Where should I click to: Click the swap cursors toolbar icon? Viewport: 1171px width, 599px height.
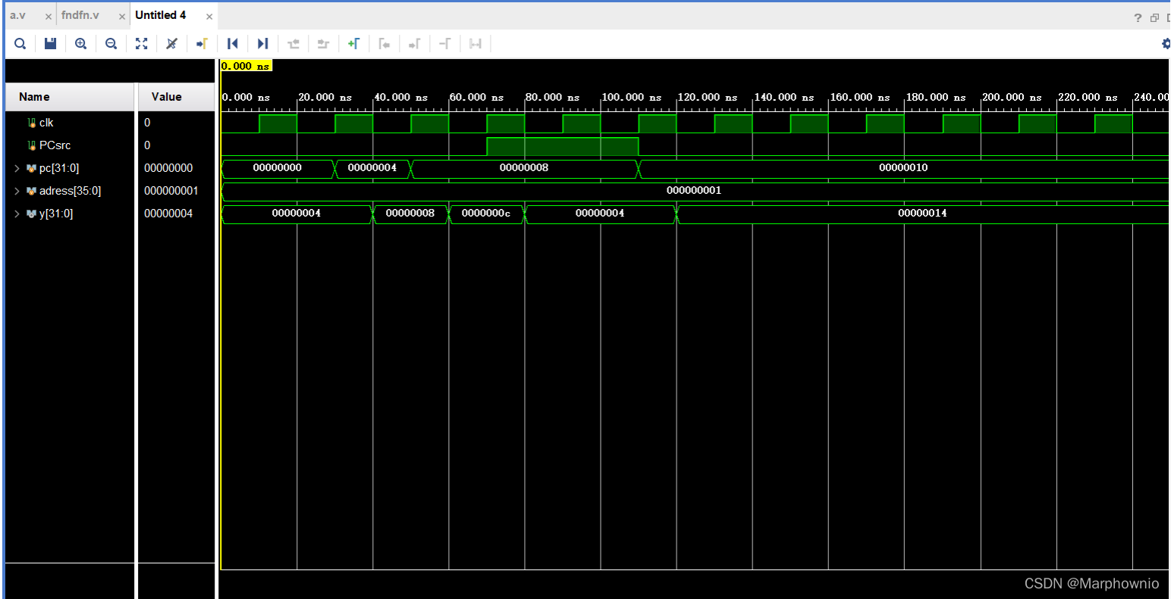pyautogui.click(x=445, y=44)
